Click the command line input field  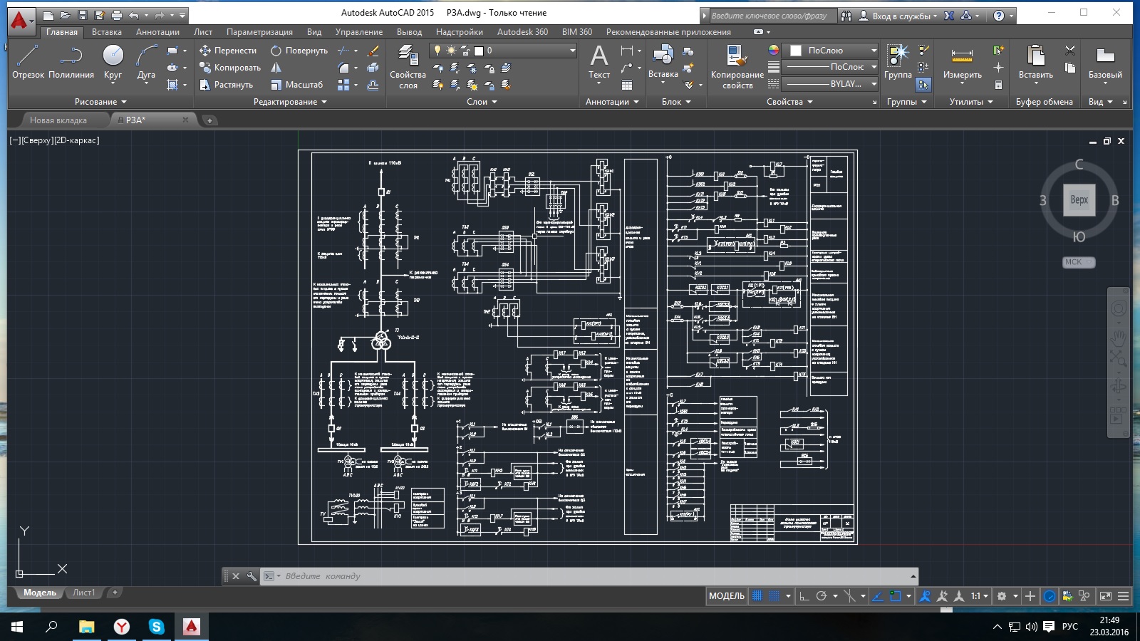pyautogui.click(x=591, y=576)
